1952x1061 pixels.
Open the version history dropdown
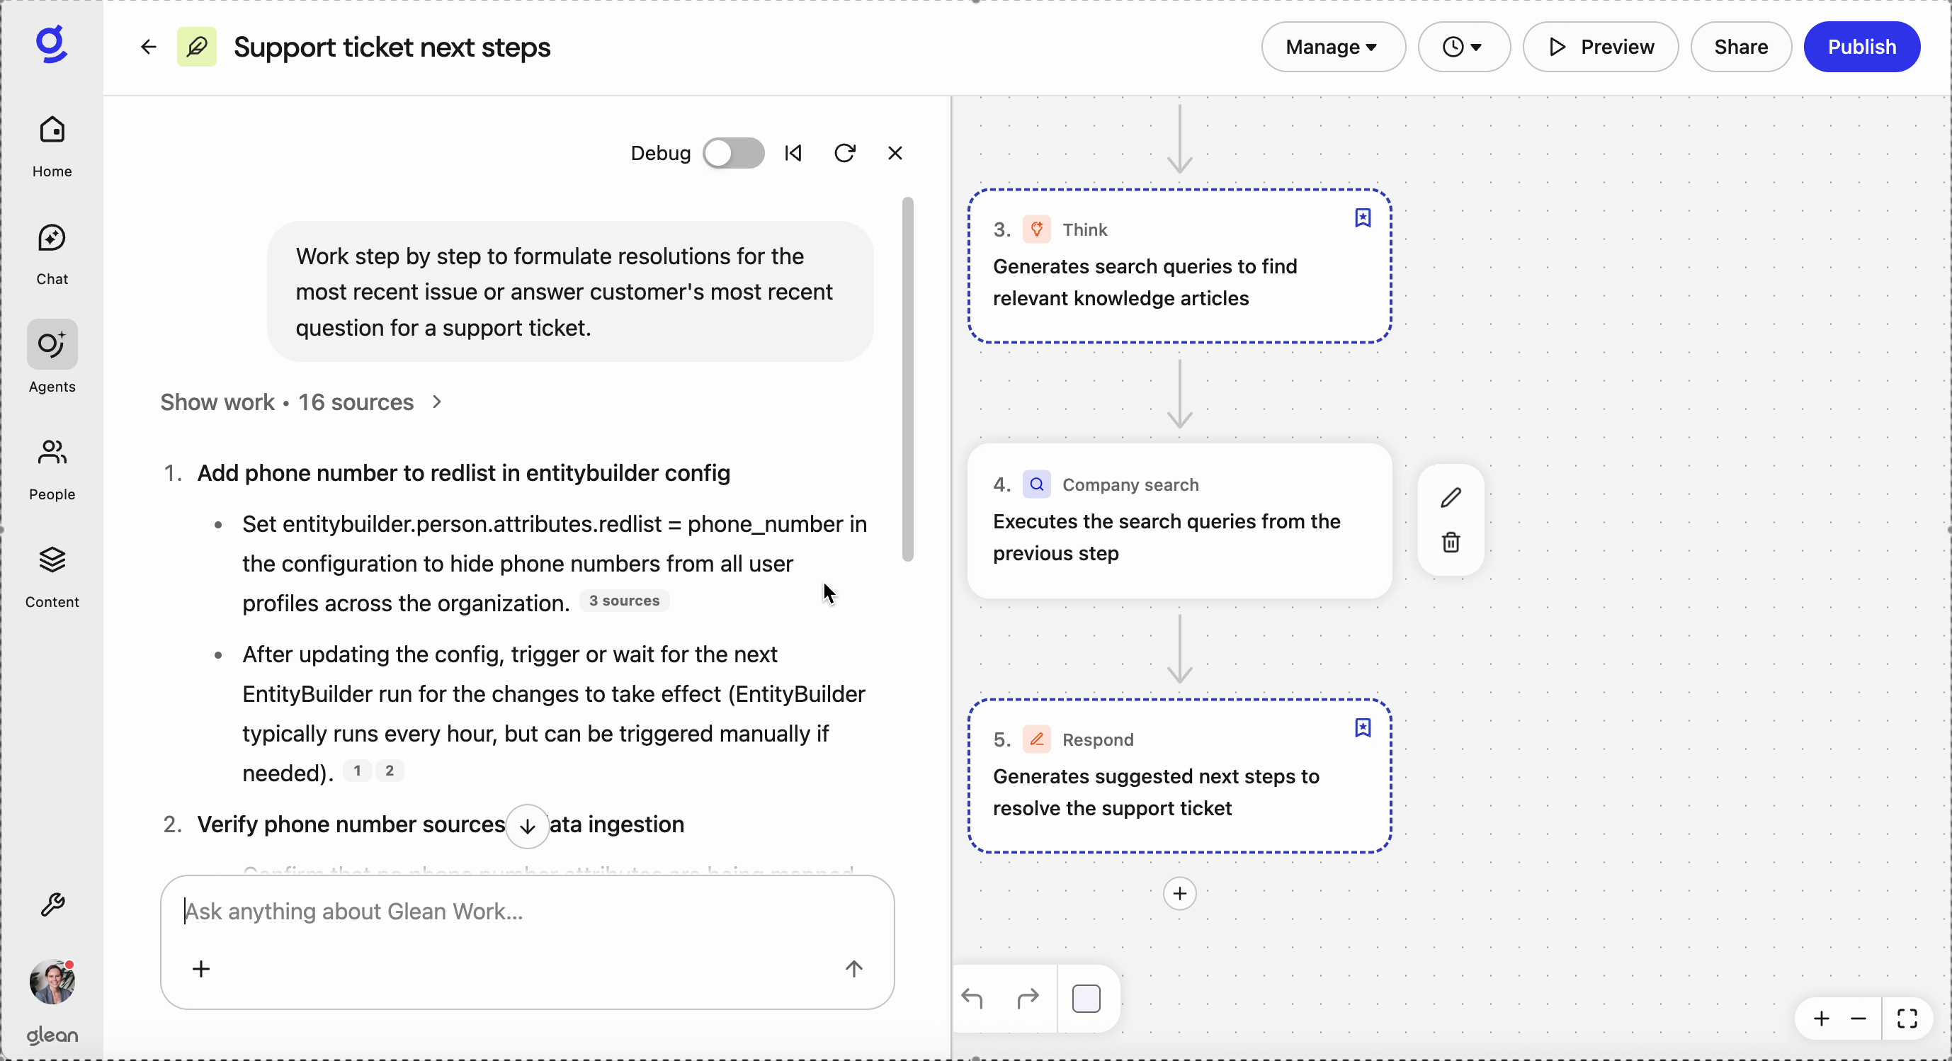1462,46
